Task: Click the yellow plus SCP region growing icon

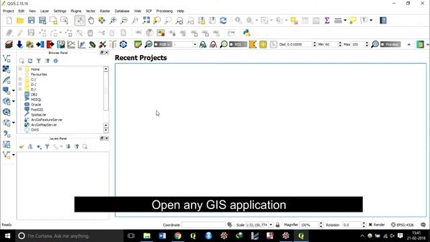Action: (x=263, y=44)
